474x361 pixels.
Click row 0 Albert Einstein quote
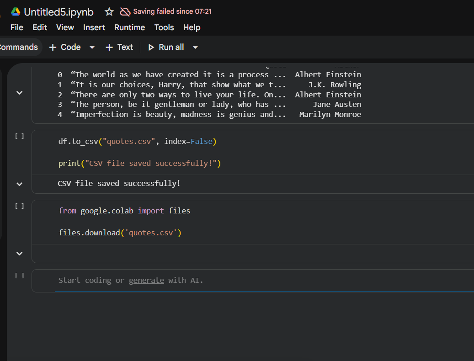pos(209,74)
